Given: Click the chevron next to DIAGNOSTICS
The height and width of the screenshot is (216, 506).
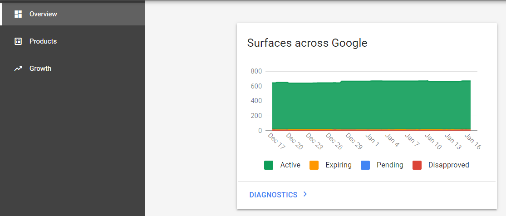Looking at the screenshot, I should pos(305,194).
